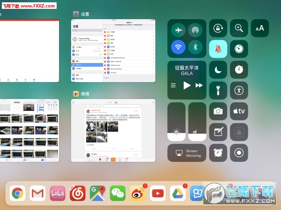Viewport: 281px width, 210px height.
Task: Open the Alarm clock shortcut
Action: click(x=218, y=153)
